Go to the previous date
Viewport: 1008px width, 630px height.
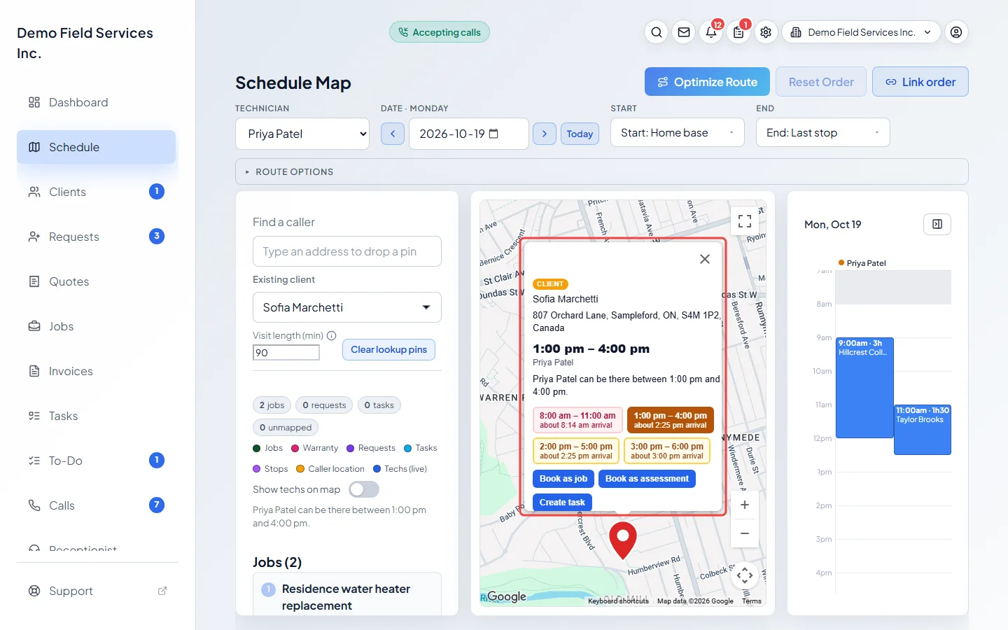point(393,134)
